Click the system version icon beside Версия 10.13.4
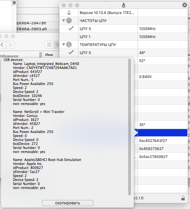The width and height of the screenshot is (190, 209). [x=69, y=13]
